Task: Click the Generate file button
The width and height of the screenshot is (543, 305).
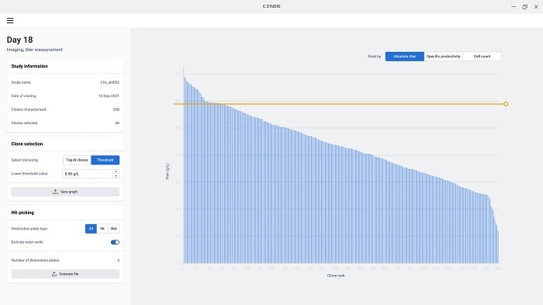Action: click(x=65, y=274)
